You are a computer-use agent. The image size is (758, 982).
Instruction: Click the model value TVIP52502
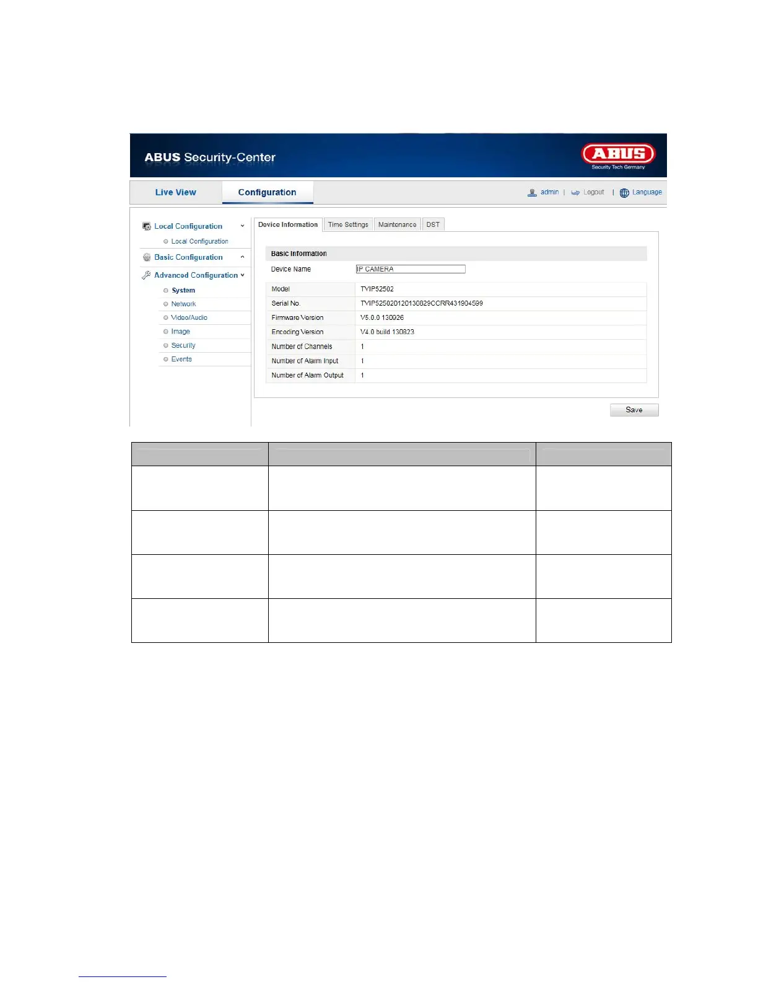point(377,289)
